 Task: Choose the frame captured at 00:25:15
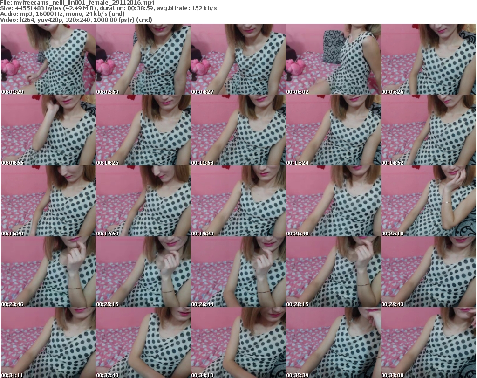click(143, 272)
